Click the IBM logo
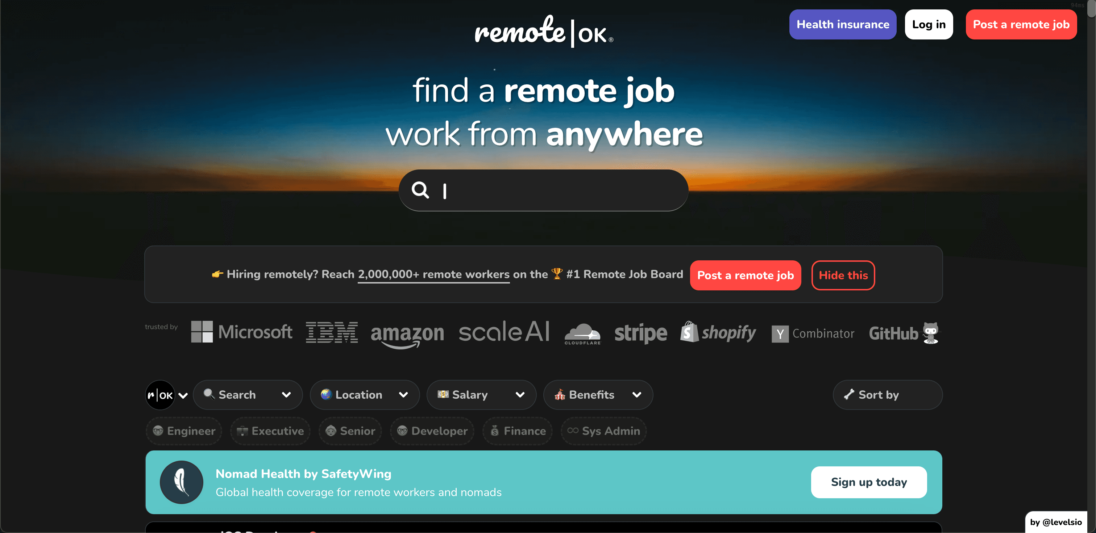The width and height of the screenshot is (1096, 533). tap(332, 332)
